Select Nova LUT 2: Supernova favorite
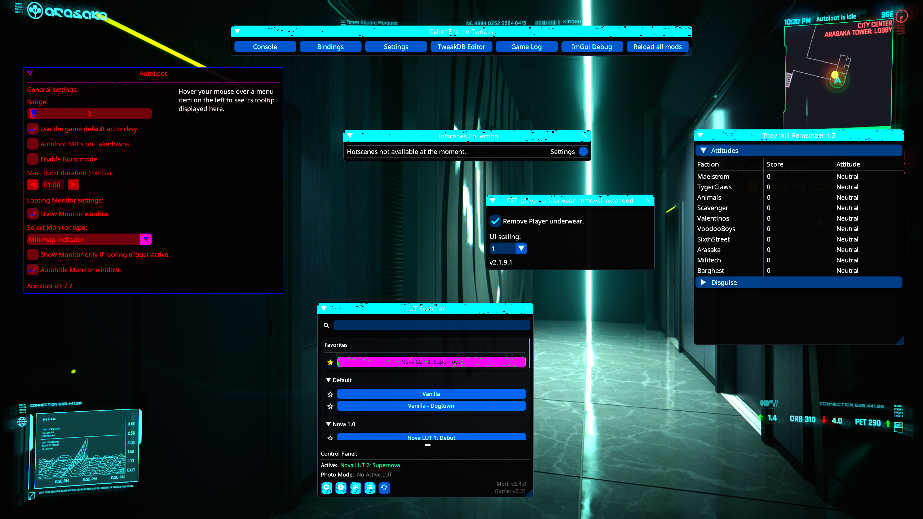This screenshot has width=923, height=519. tap(431, 362)
